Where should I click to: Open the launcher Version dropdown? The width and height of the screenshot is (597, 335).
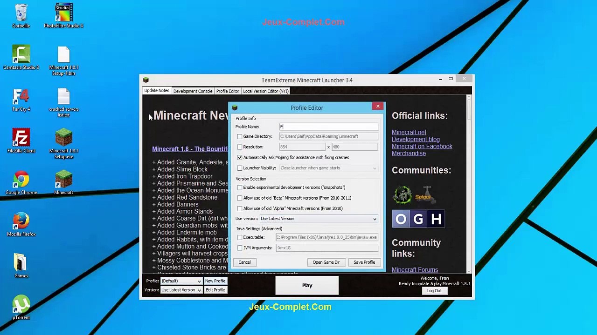(181, 290)
